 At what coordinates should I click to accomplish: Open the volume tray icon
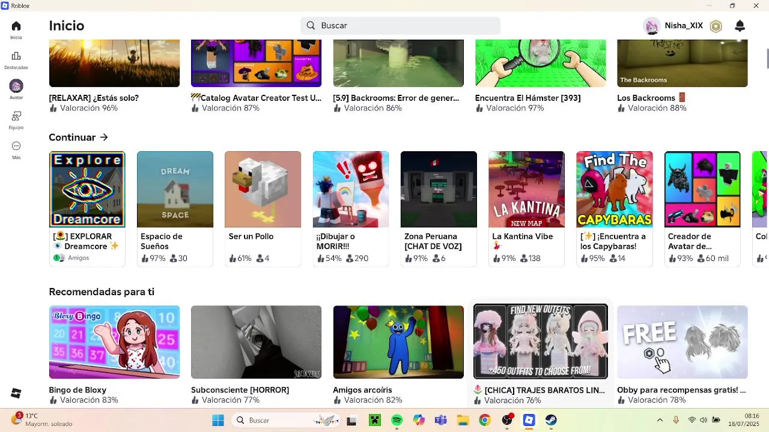pyautogui.click(x=704, y=420)
